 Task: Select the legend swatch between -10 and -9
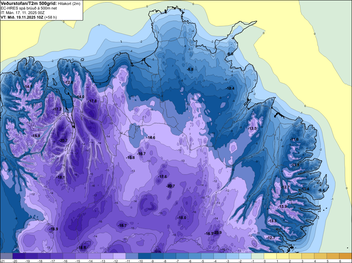click(x=145, y=256)
